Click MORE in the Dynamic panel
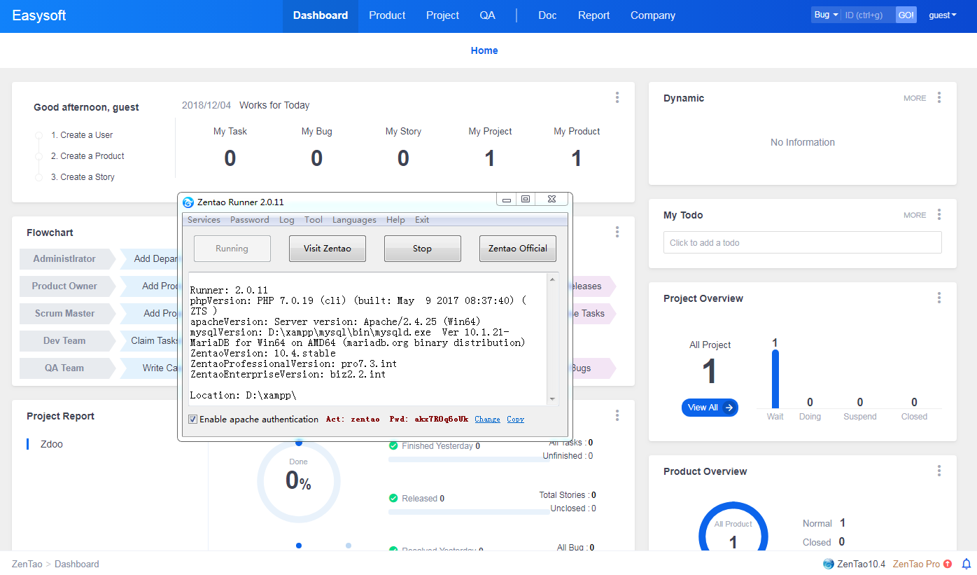 pyautogui.click(x=915, y=99)
